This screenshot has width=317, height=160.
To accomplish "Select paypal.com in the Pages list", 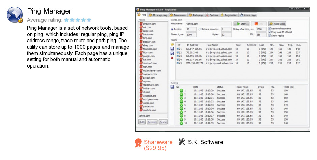I will [149, 78].
